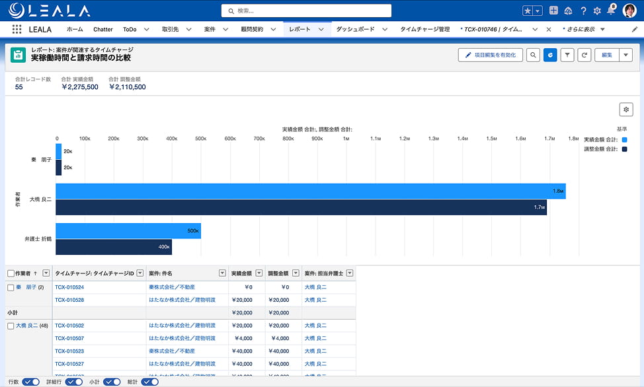
Task: Open the タイムチャージ管理 tab
Action: 425,29
